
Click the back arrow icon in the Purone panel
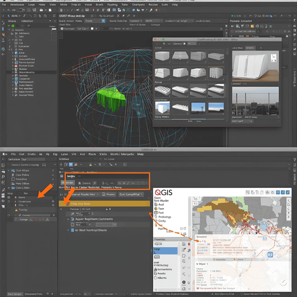tap(233, 26)
